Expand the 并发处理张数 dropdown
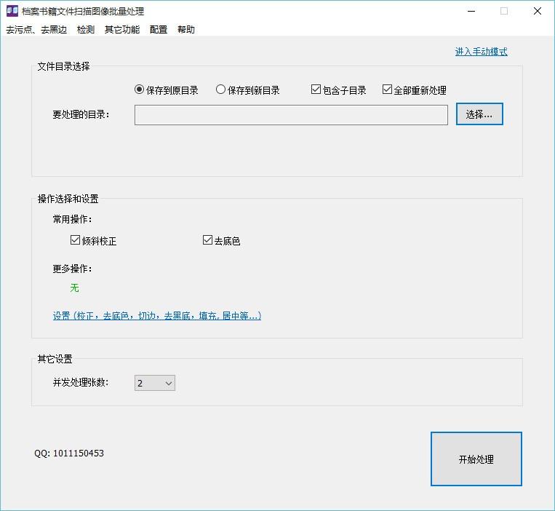 (x=155, y=383)
